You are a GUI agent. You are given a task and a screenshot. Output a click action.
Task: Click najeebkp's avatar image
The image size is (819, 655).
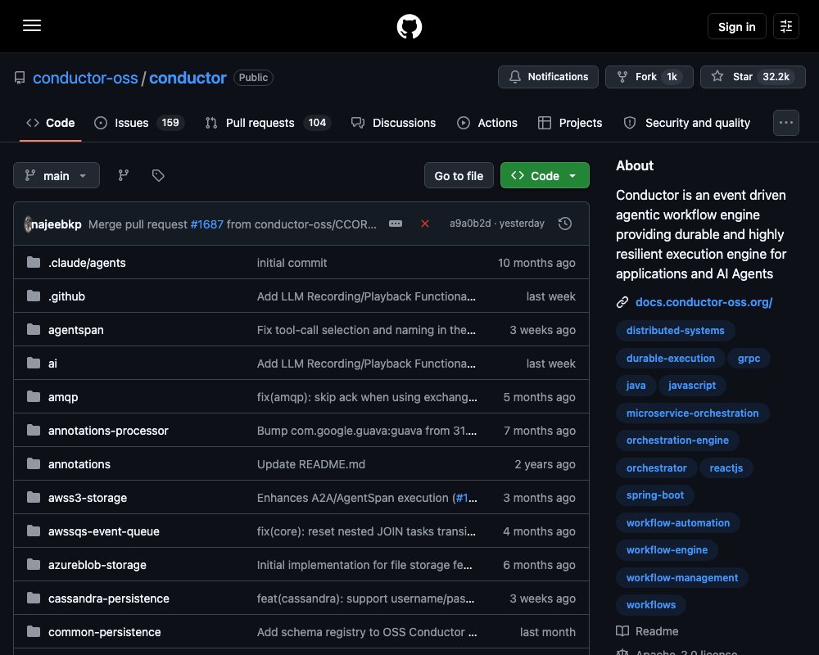tap(28, 224)
